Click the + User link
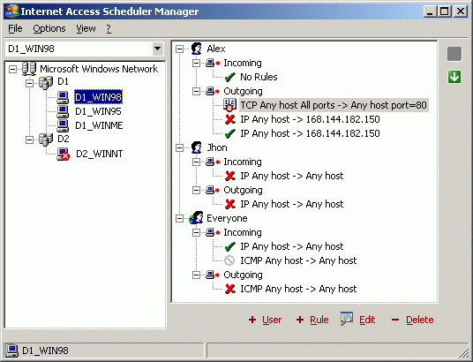Image resolution: width=473 pixels, height=362 pixels. coord(265,320)
